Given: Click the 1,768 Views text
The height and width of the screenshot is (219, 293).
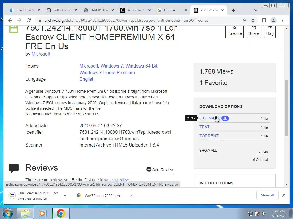Looking at the screenshot, I should tap(216, 72).
